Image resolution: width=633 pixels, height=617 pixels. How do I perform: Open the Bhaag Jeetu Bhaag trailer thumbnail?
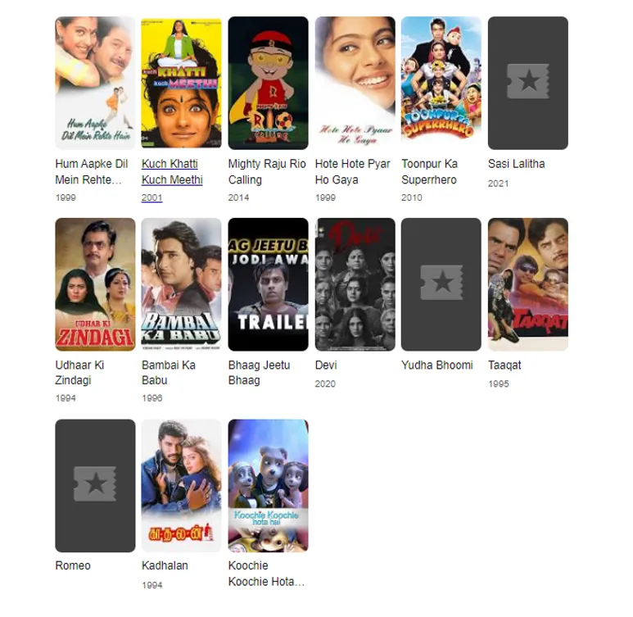[x=268, y=284]
